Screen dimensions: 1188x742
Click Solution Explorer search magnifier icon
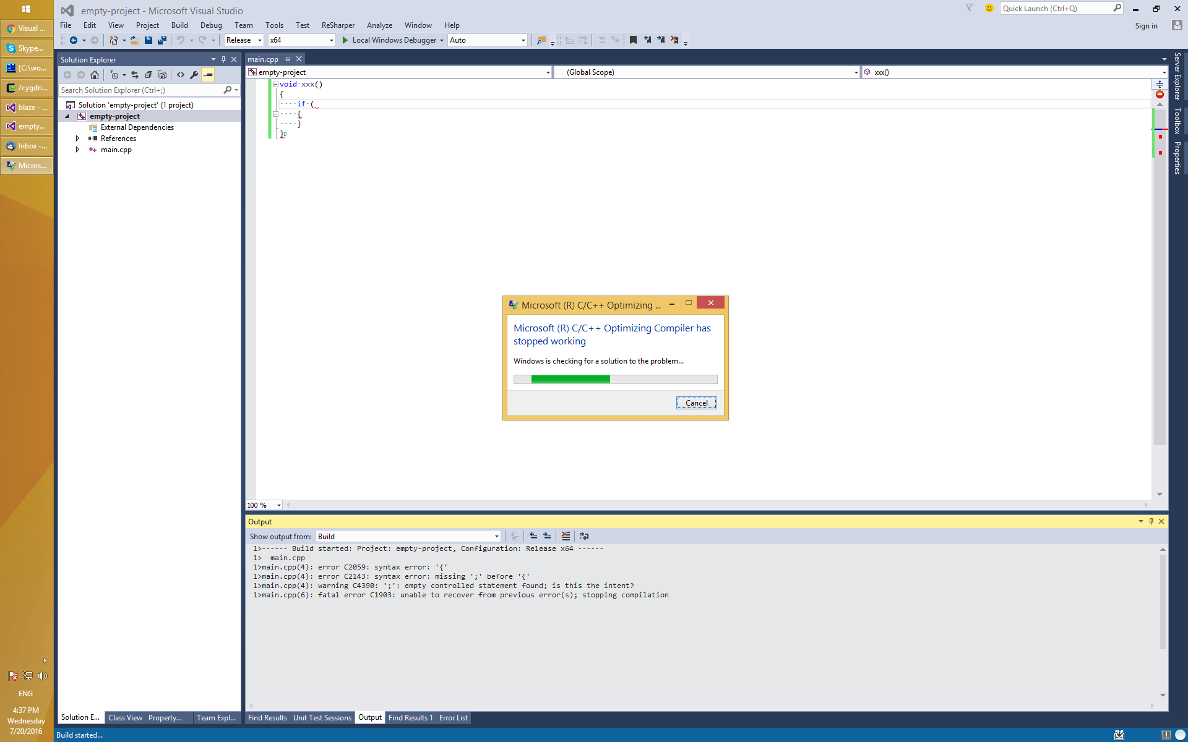[228, 90]
